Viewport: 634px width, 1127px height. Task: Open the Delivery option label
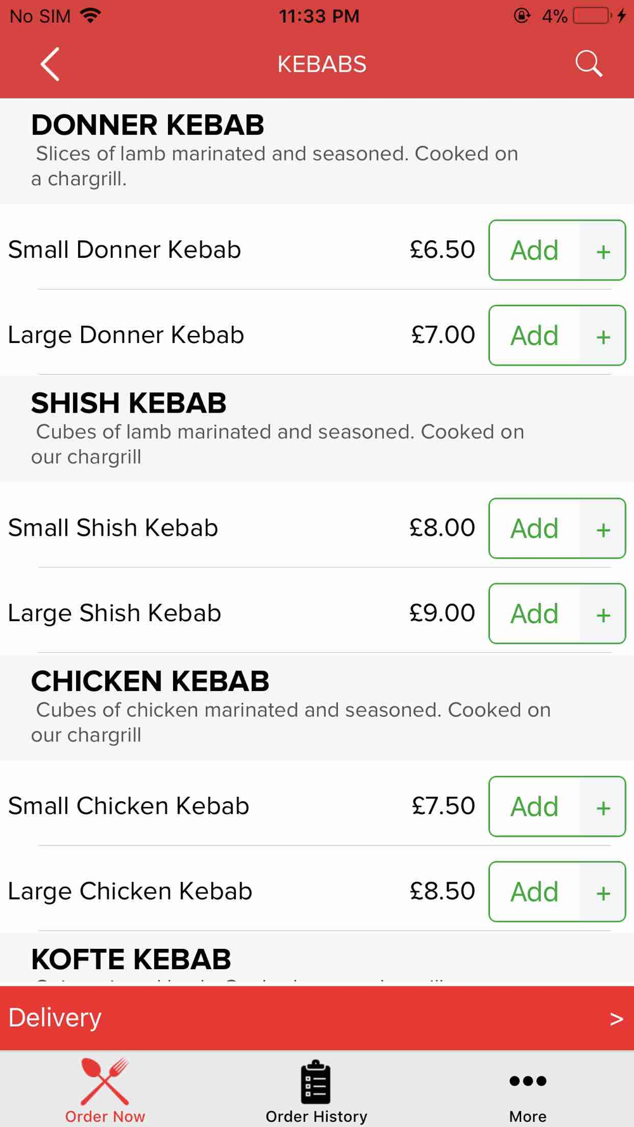pyautogui.click(x=55, y=1017)
